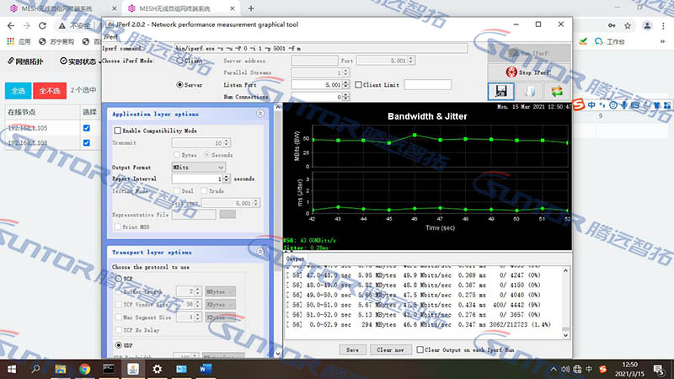
Task: Click the save results floppy disk icon
Action: pyautogui.click(x=500, y=91)
